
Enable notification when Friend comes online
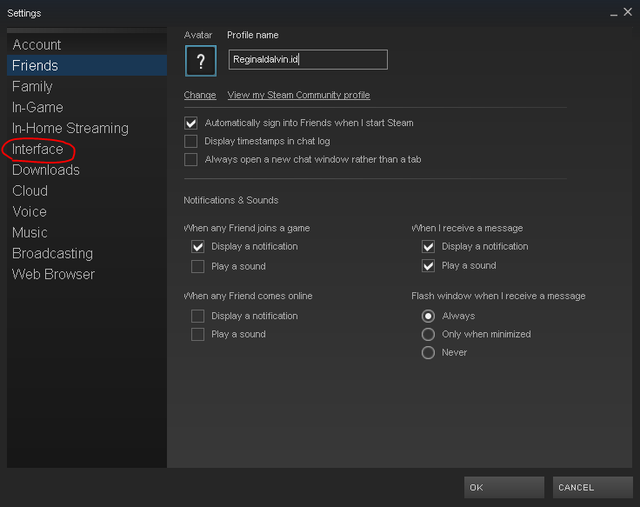tap(198, 316)
